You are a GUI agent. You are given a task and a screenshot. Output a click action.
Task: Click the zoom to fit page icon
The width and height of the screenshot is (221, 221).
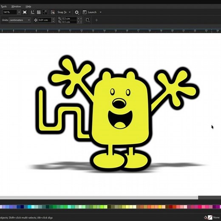pyautogui.click(x=25, y=12)
